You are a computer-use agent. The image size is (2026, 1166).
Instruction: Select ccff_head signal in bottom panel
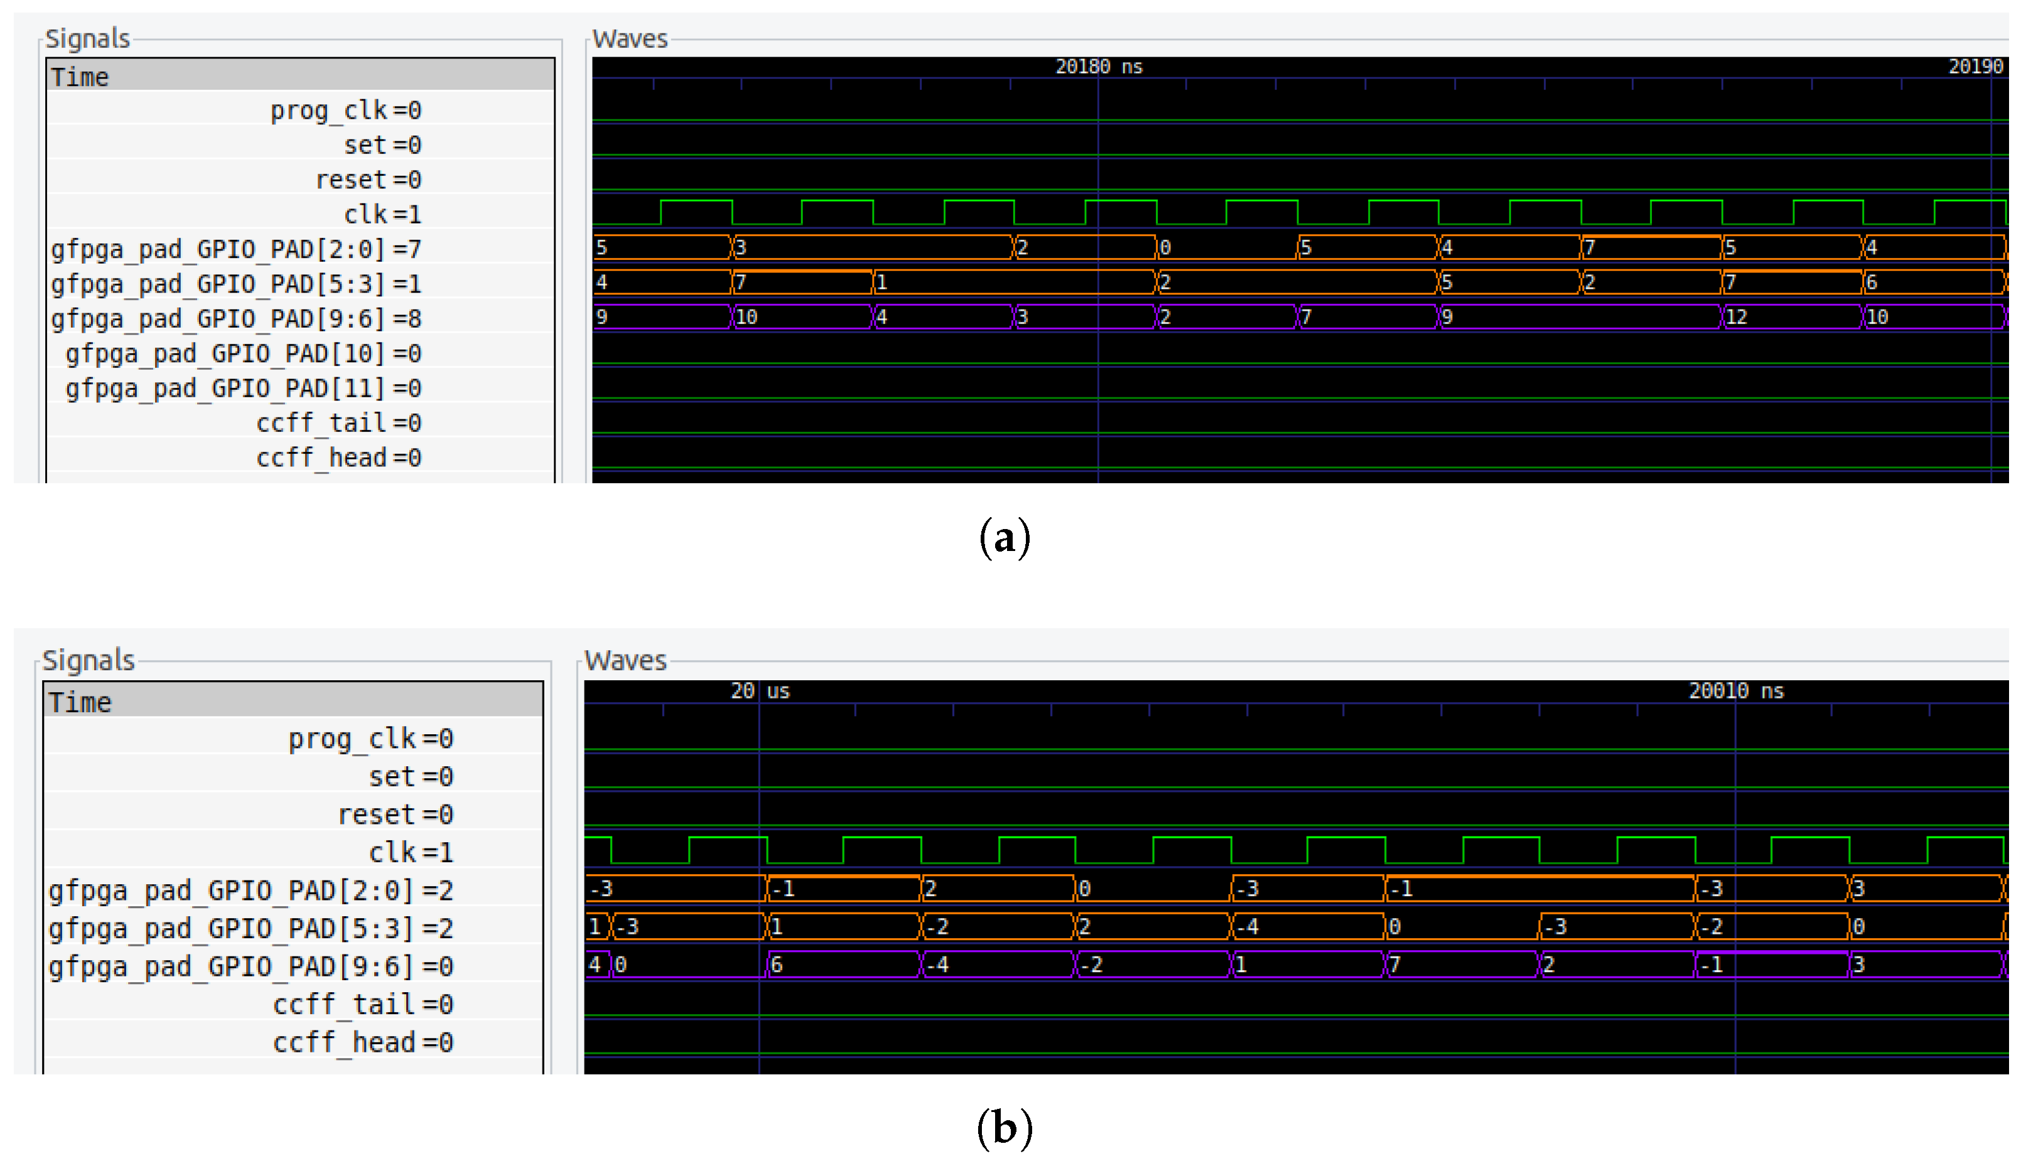coord(362,1042)
